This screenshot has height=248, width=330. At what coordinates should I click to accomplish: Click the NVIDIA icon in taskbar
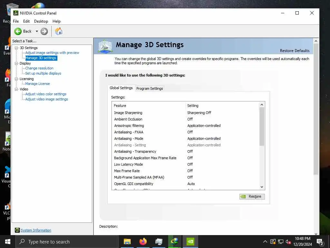point(190,242)
